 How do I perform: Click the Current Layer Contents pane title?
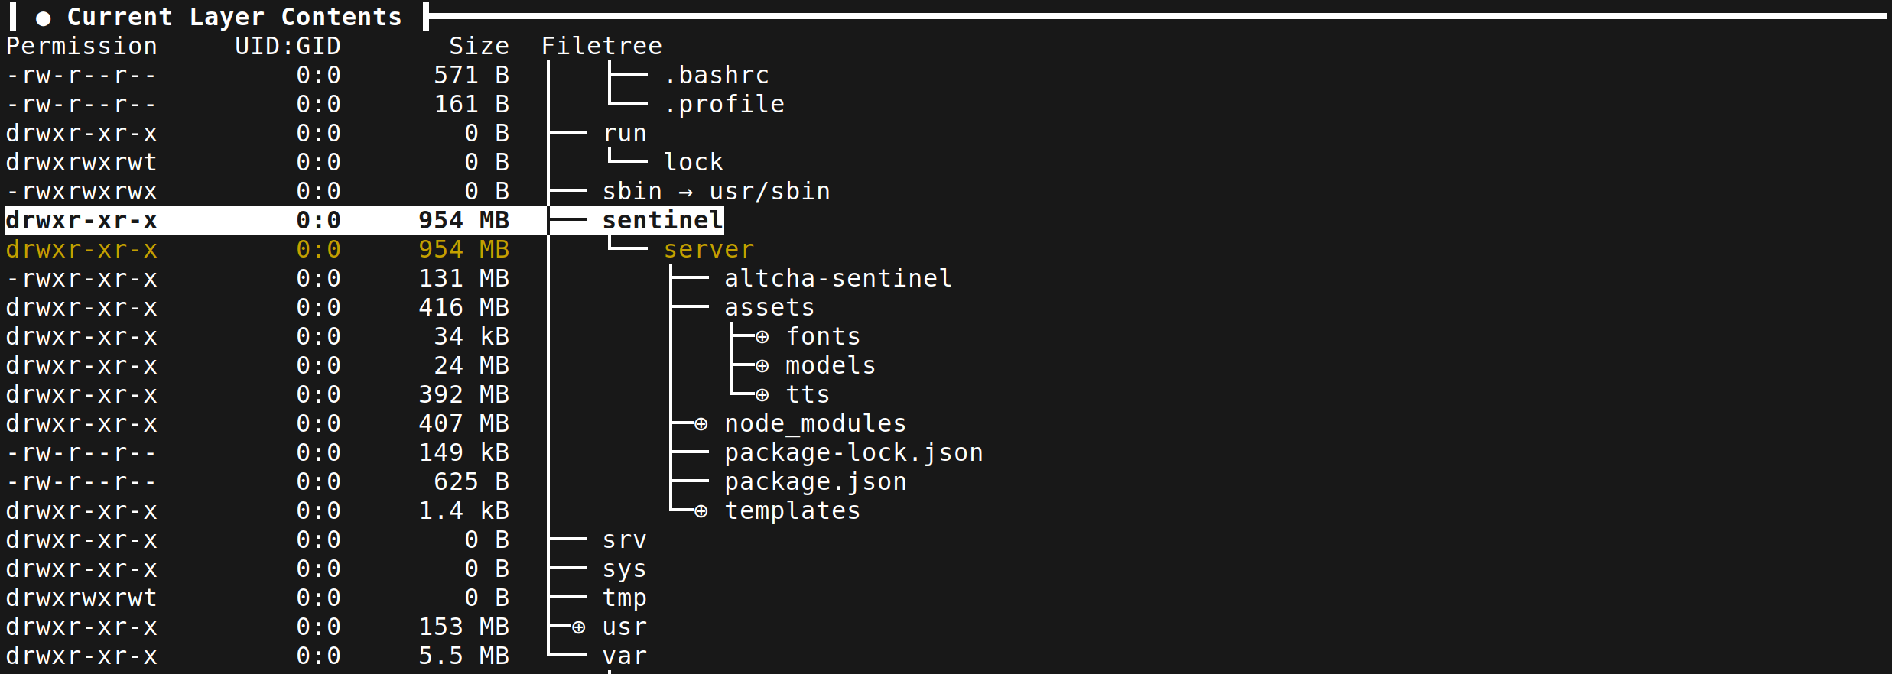pos(234,17)
